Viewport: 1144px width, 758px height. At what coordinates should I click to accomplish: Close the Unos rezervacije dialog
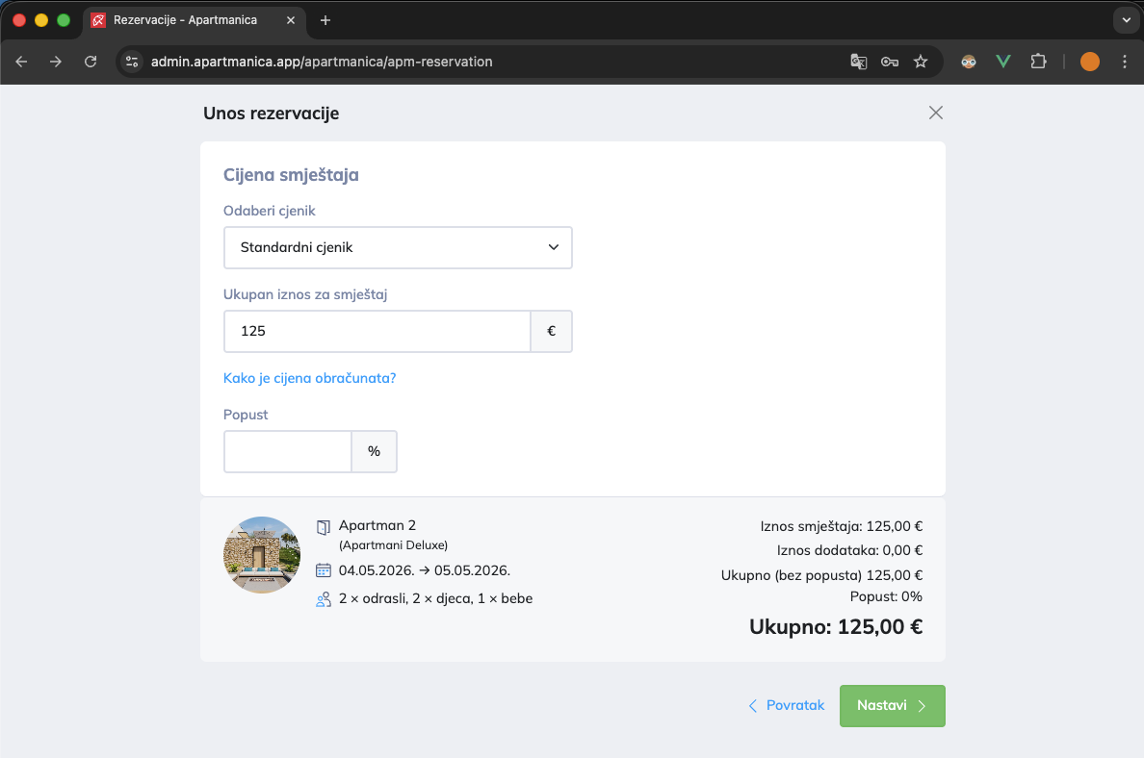[x=935, y=113]
